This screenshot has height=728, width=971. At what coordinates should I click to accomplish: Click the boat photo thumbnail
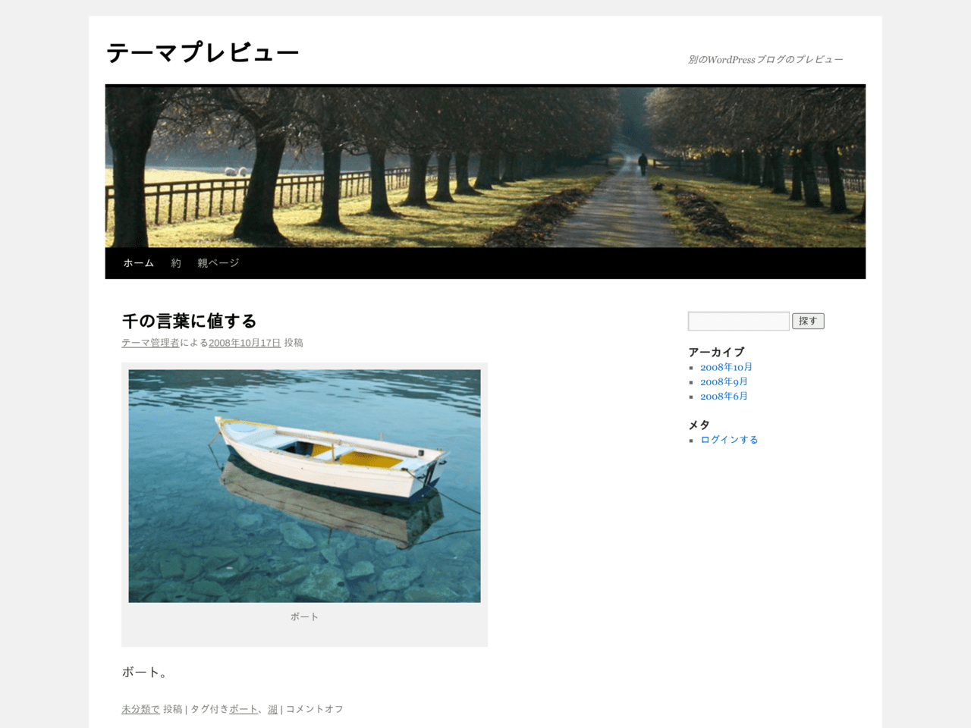click(304, 486)
